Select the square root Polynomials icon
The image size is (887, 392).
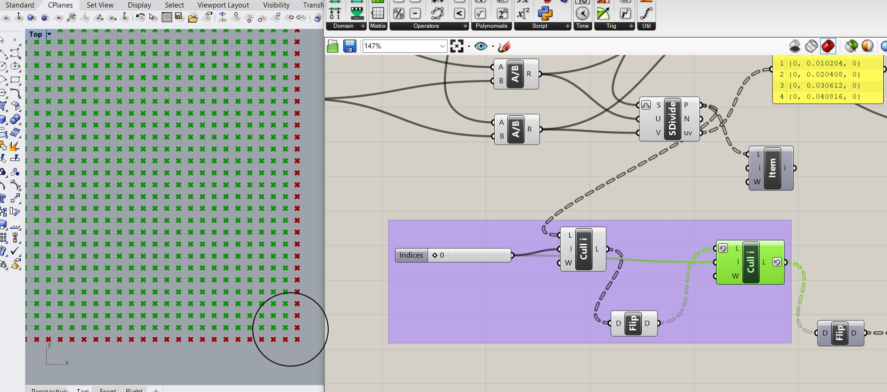pos(480,13)
